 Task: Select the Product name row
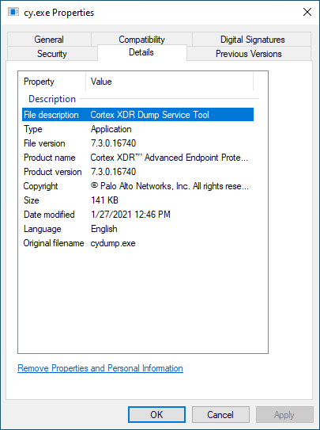click(137, 158)
